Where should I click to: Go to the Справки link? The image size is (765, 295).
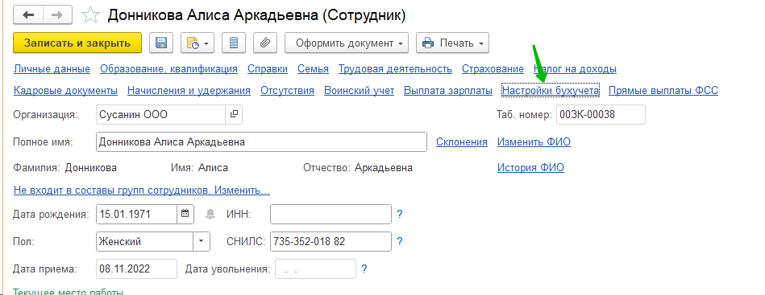268,68
